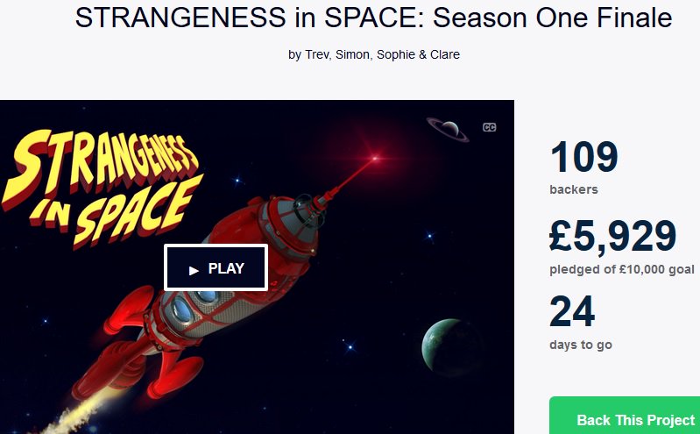This screenshot has width=700, height=434.
Task: Click the rocket's blue porthole window
Action: coord(181,309)
